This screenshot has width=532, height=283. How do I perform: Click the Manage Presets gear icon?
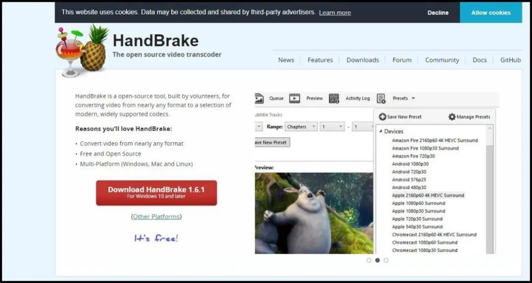[452, 117]
